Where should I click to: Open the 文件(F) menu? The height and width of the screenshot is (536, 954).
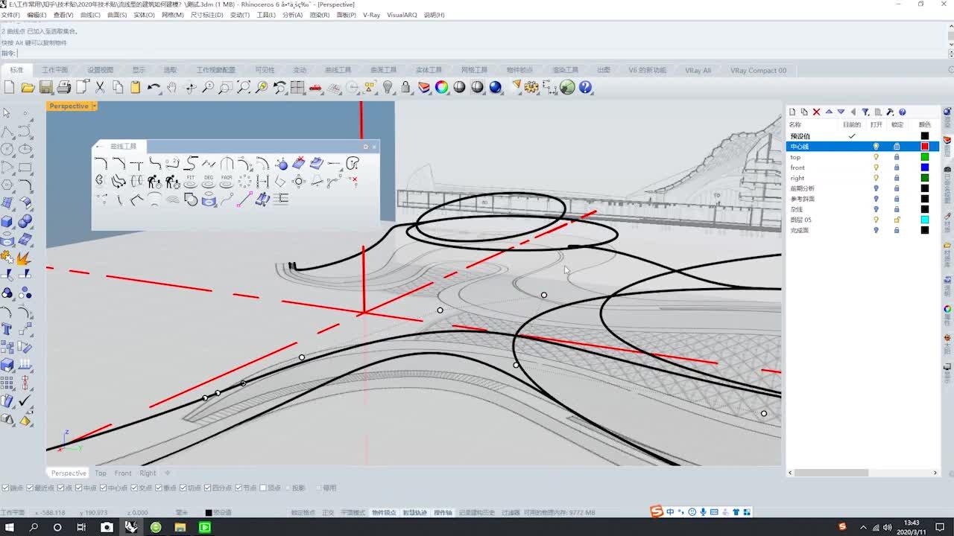(x=10, y=15)
